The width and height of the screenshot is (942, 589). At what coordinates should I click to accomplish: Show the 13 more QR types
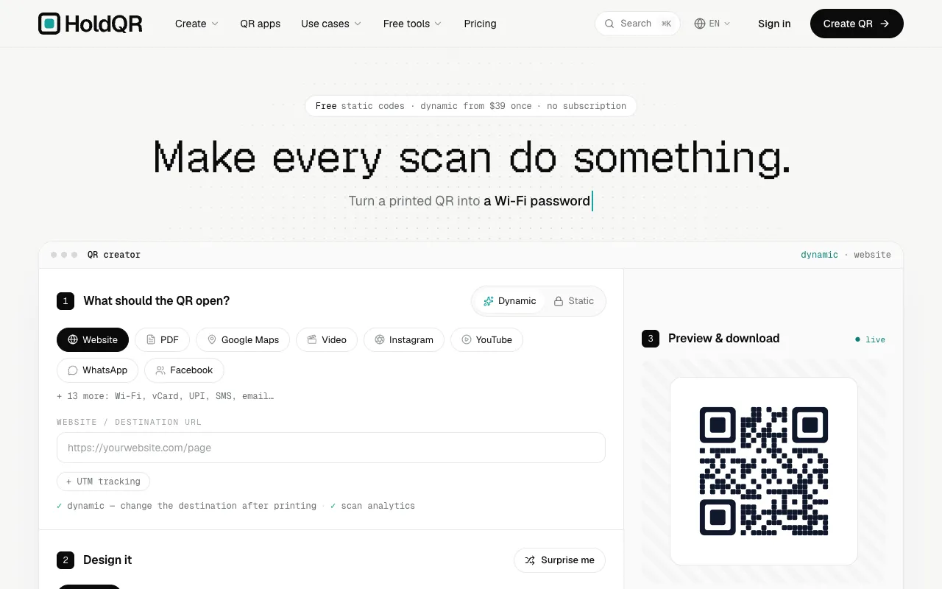pyautogui.click(x=166, y=396)
